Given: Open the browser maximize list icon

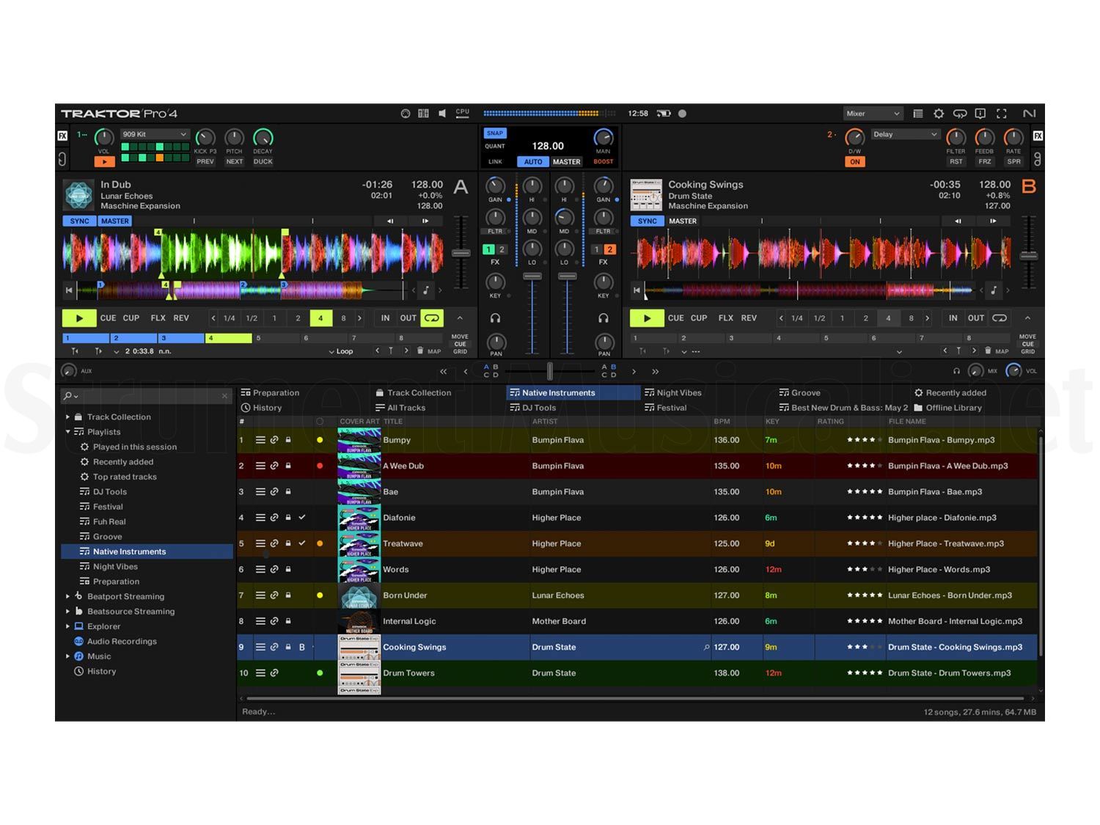Looking at the screenshot, I should [x=917, y=114].
